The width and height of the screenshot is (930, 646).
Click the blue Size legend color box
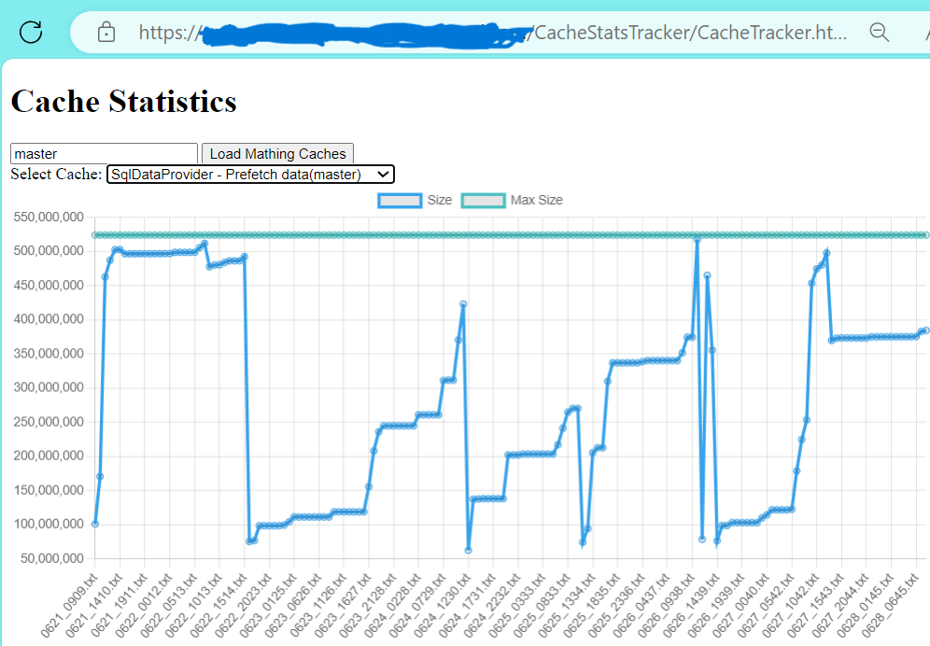click(x=401, y=200)
